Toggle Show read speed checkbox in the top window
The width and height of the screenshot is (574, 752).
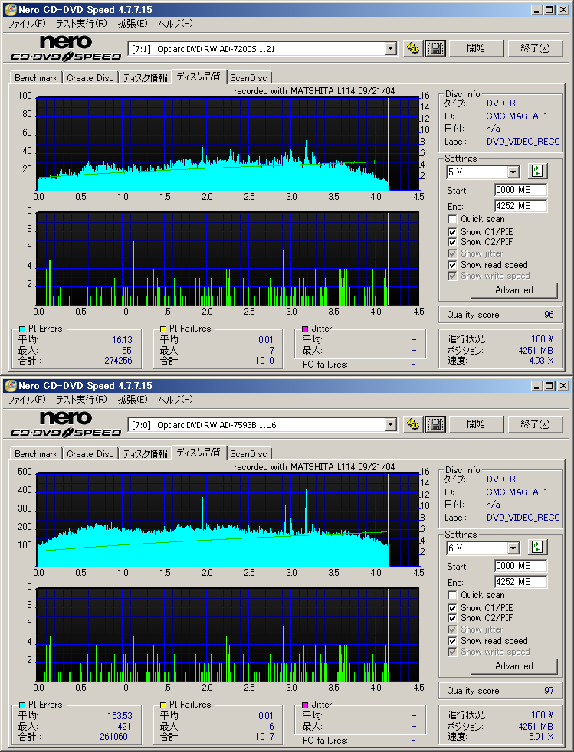(x=452, y=265)
